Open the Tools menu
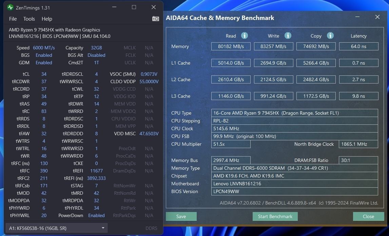The width and height of the screenshot is (389, 236). point(29,19)
